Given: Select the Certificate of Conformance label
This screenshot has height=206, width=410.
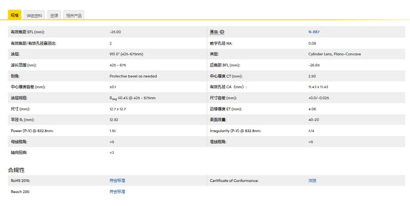Looking at the screenshot, I should click(x=234, y=180).
